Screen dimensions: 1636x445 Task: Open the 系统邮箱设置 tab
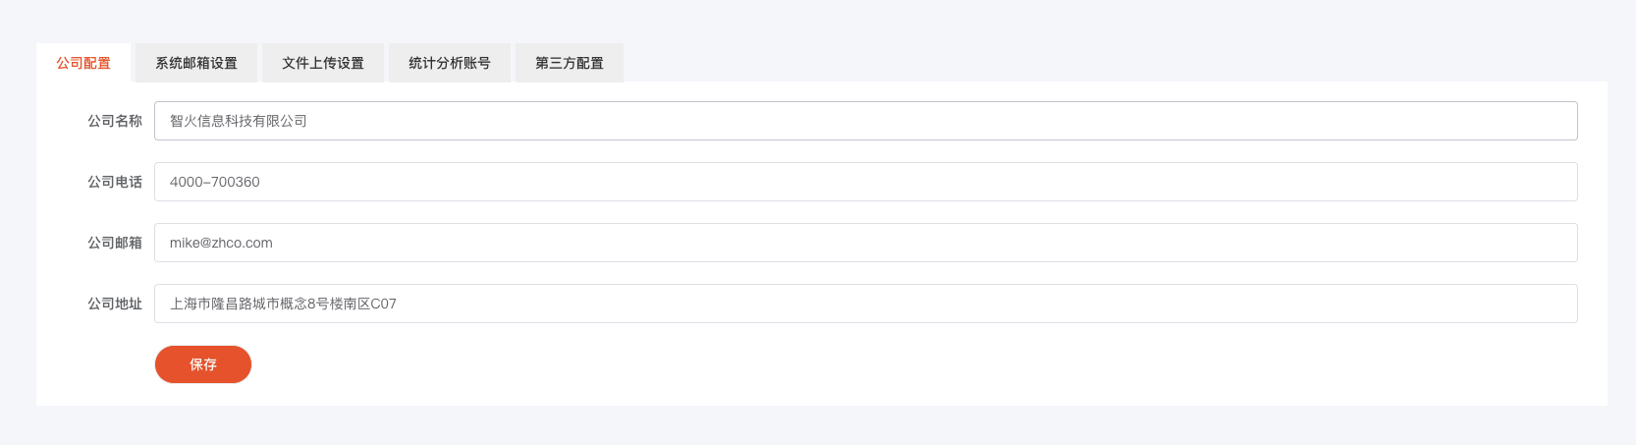[196, 63]
